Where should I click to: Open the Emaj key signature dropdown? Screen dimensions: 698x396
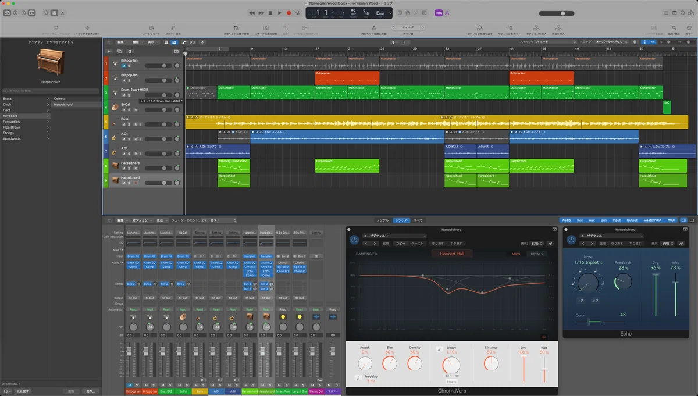[x=384, y=13]
